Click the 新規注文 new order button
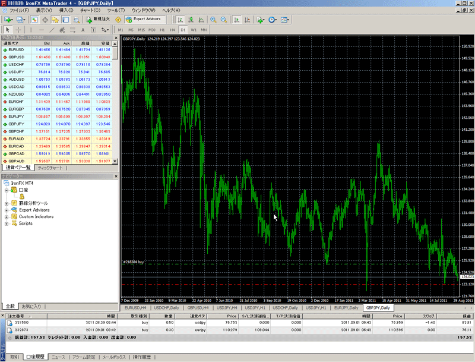Screen dimensions: 475x362 pyautogui.click(x=98, y=20)
